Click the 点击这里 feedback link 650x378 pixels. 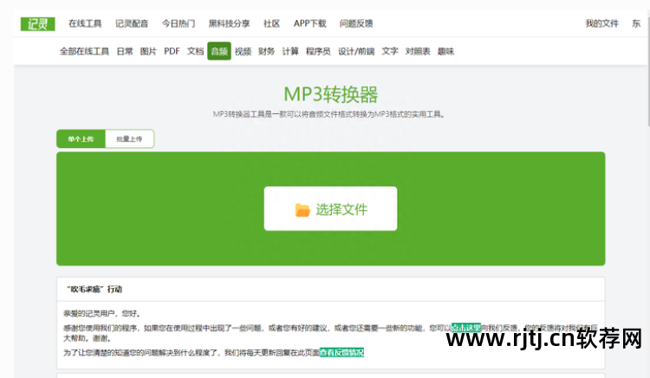pos(465,328)
